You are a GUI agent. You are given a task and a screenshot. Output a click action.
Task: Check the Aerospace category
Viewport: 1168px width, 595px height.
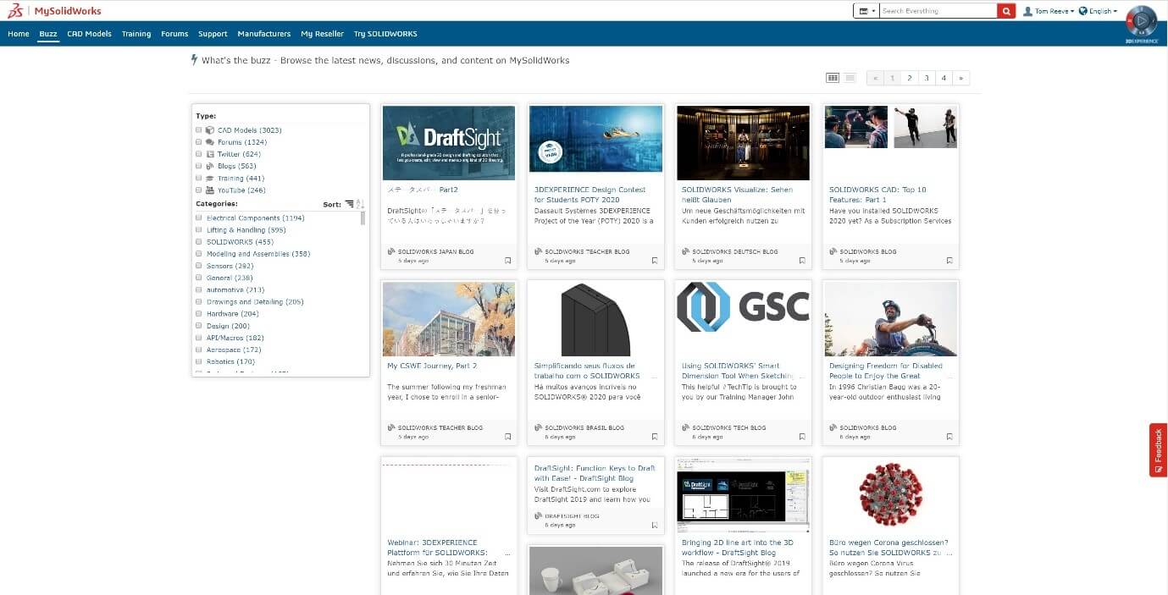pyautogui.click(x=199, y=350)
